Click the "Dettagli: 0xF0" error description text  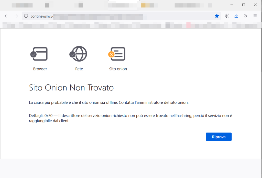(130, 118)
